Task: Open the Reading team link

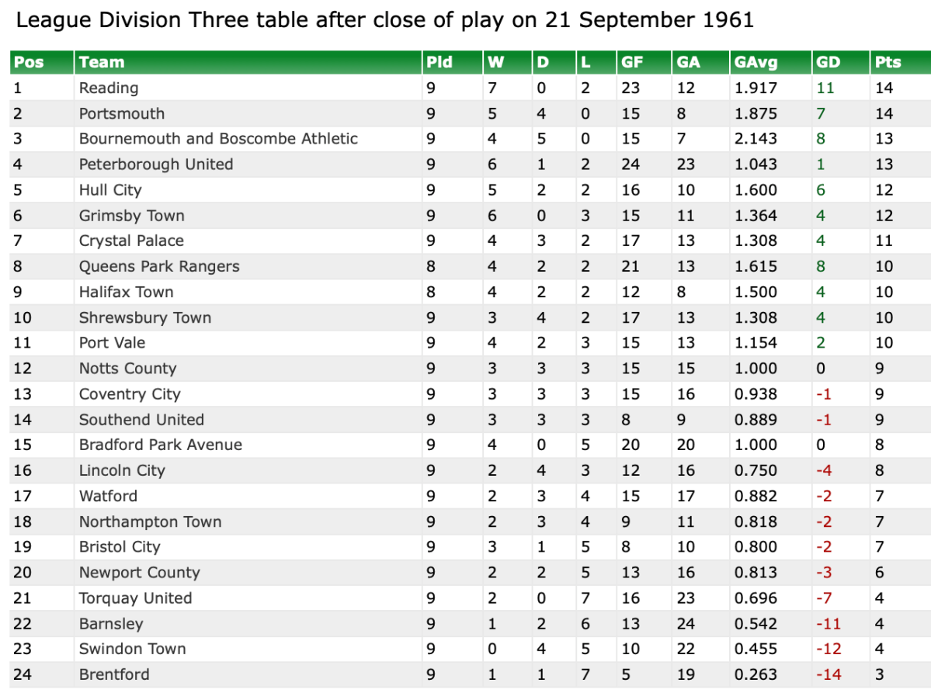Action: [x=109, y=88]
